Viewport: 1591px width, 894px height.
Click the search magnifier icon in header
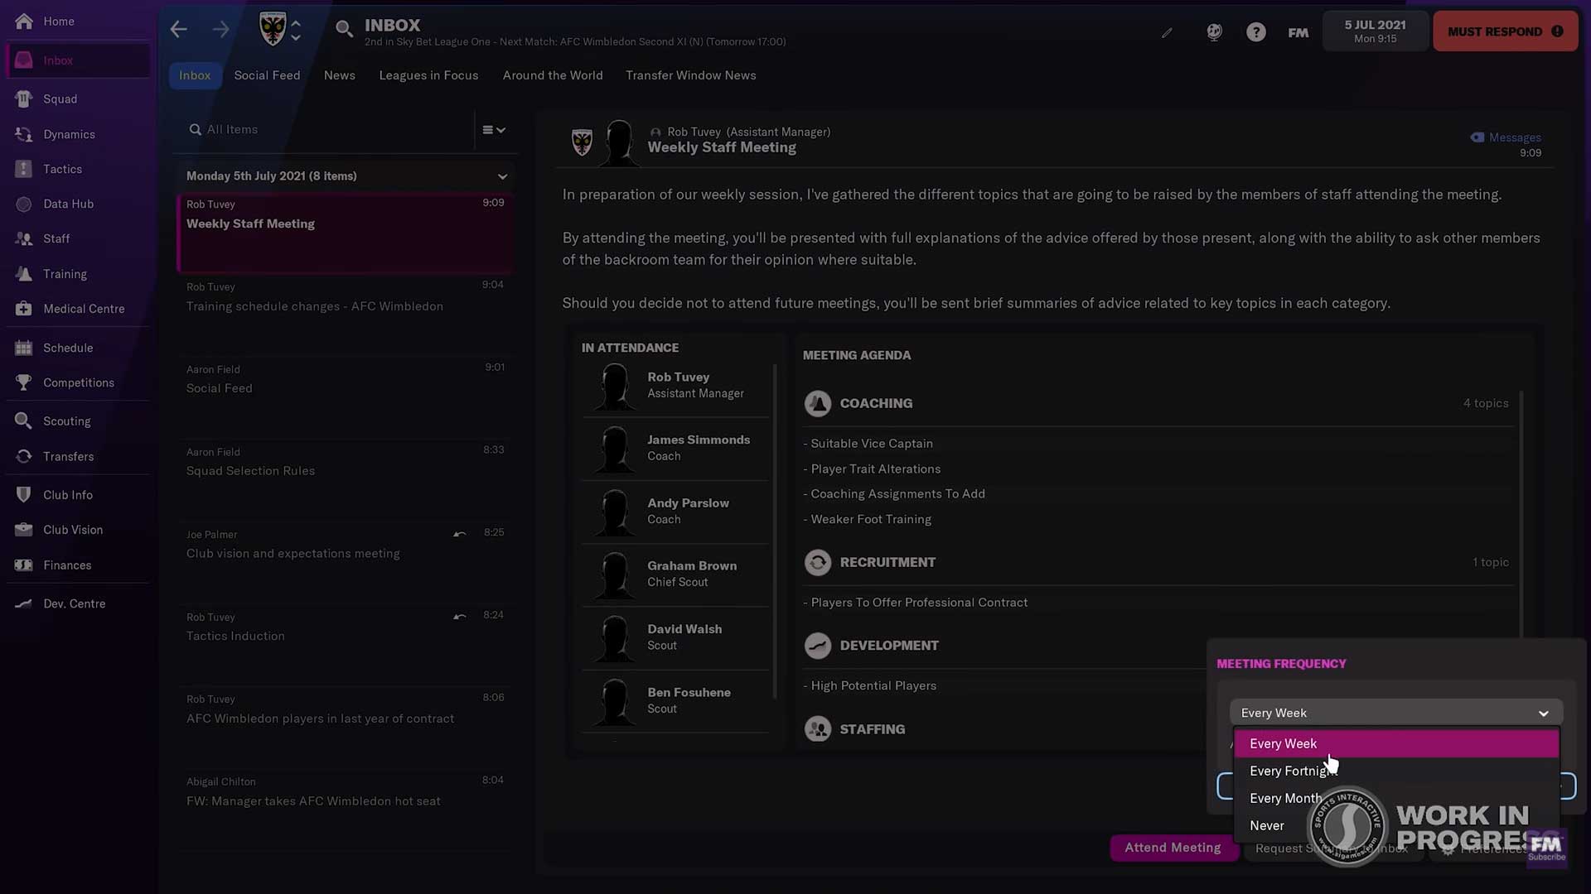pyautogui.click(x=343, y=30)
